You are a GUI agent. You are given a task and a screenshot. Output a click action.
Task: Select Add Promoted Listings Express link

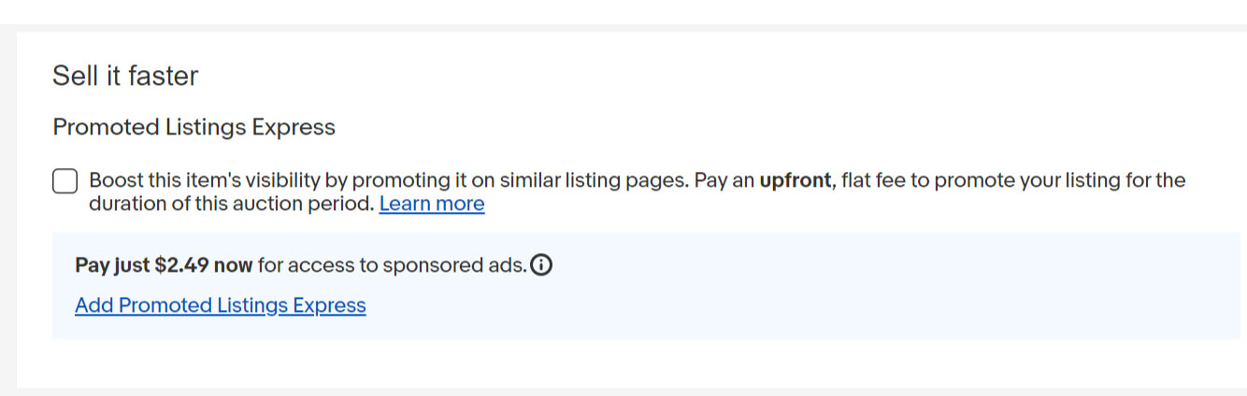(x=221, y=305)
